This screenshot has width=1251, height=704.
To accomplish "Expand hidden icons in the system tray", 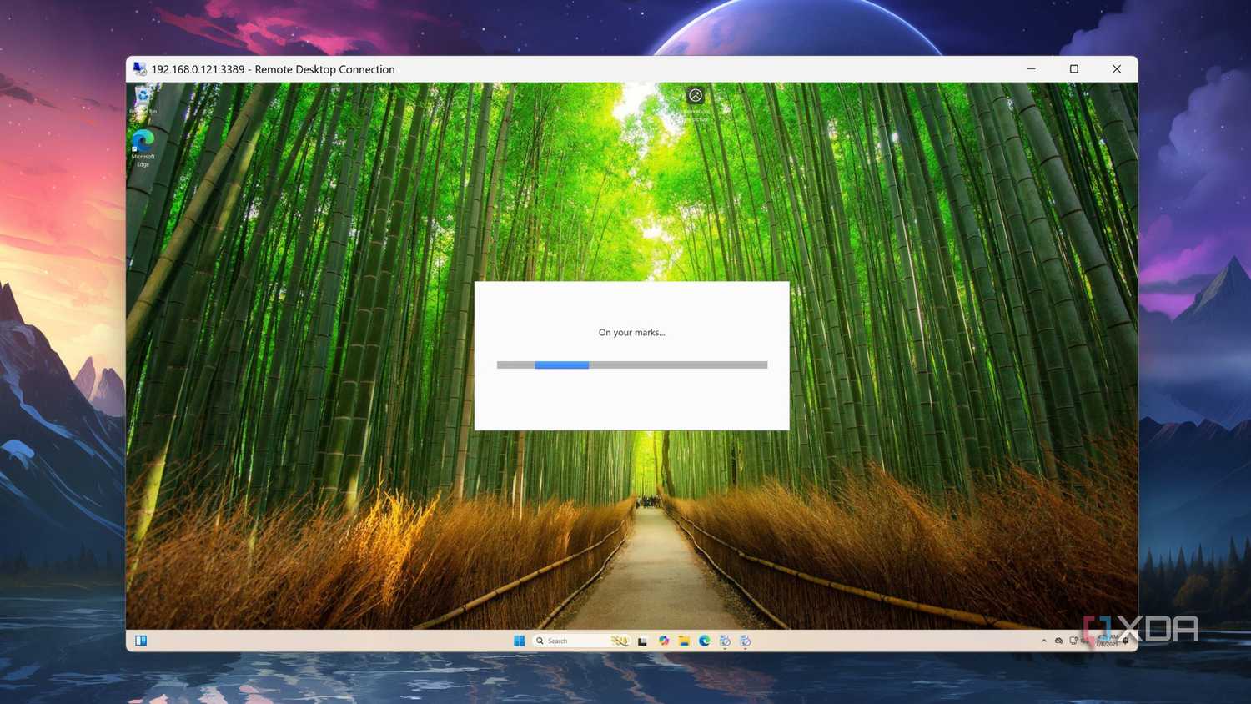I will 1044,641.
